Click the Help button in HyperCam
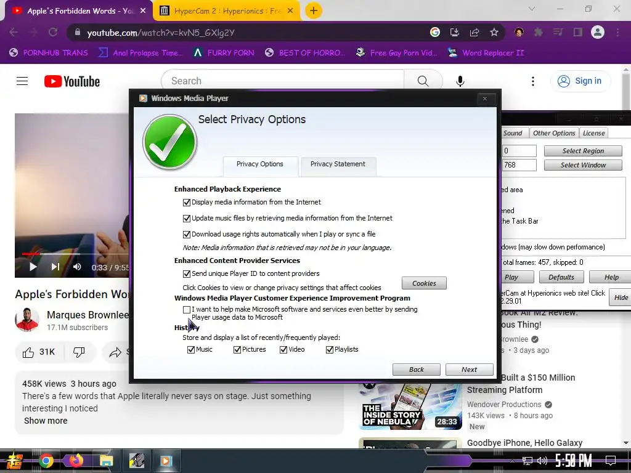This screenshot has width=631, height=473. tap(611, 277)
